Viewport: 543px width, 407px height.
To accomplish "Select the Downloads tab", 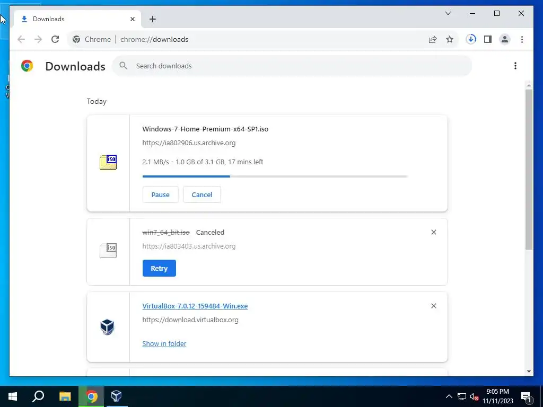I will (77, 19).
